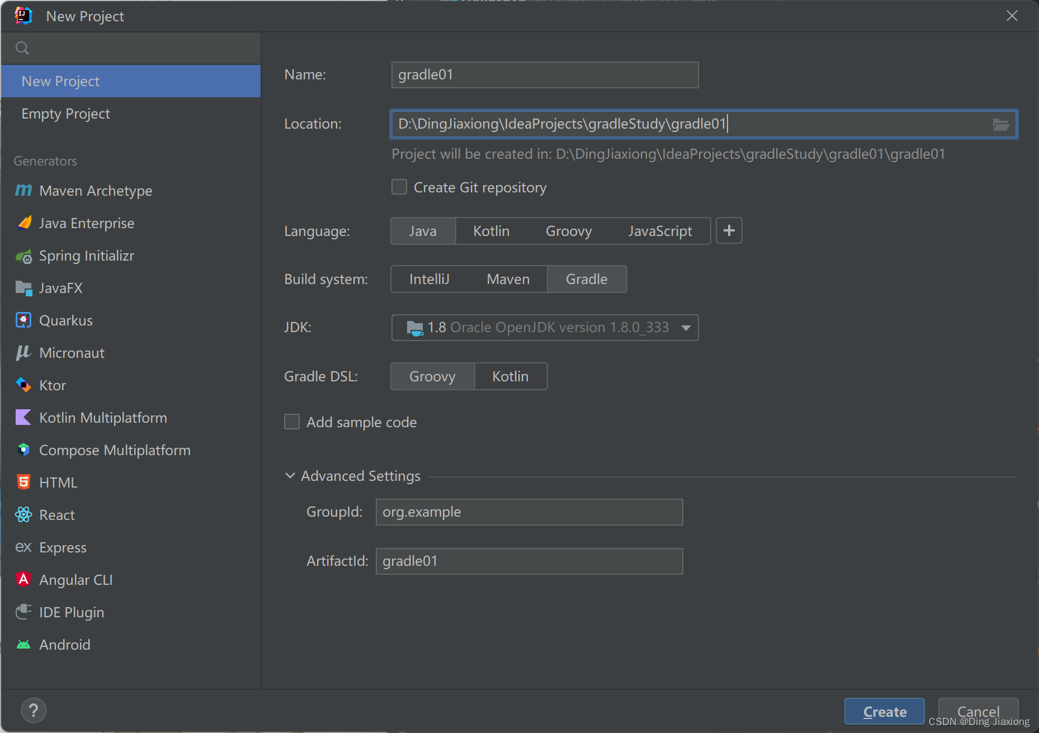Screen dimensions: 1039x733
Task: Select the Spring Initializr icon
Action: coord(23,256)
